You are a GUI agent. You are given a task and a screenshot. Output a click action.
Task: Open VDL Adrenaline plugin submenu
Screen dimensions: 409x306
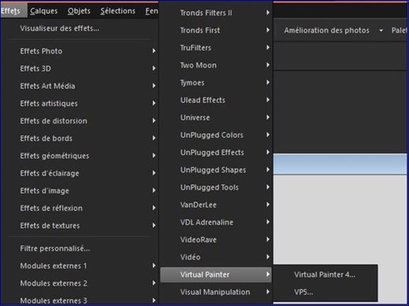pos(216,222)
